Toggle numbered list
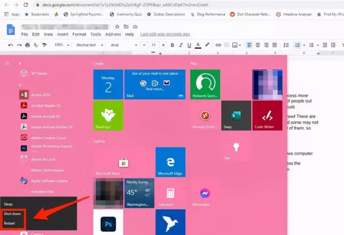Image resolution: width=344 pixels, height=235 pixels. 298,45
